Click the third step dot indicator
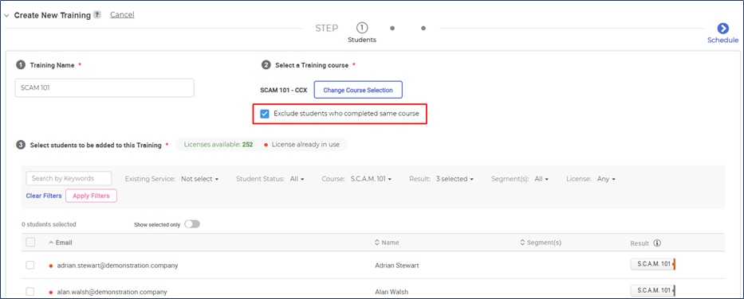The width and height of the screenshot is (744, 299). [x=423, y=28]
